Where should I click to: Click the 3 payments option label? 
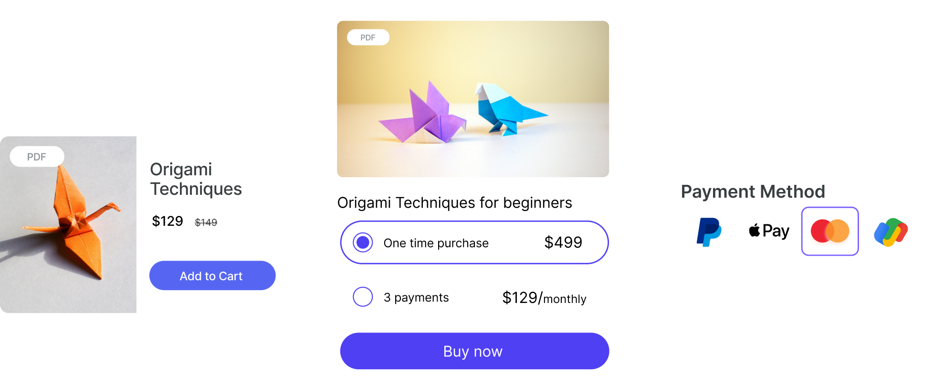416,298
